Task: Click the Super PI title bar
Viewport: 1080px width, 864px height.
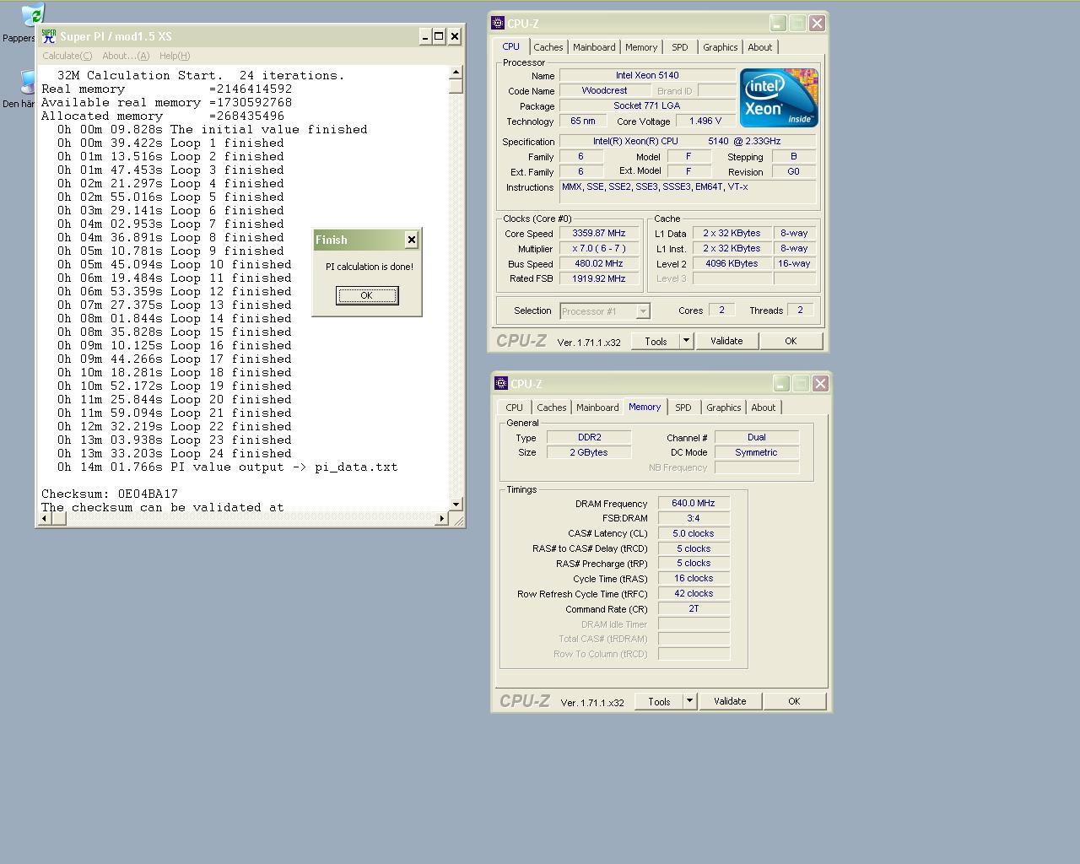Action: pyautogui.click(x=250, y=36)
